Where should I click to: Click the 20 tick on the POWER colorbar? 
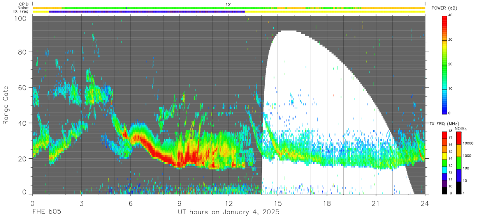[451, 64]
